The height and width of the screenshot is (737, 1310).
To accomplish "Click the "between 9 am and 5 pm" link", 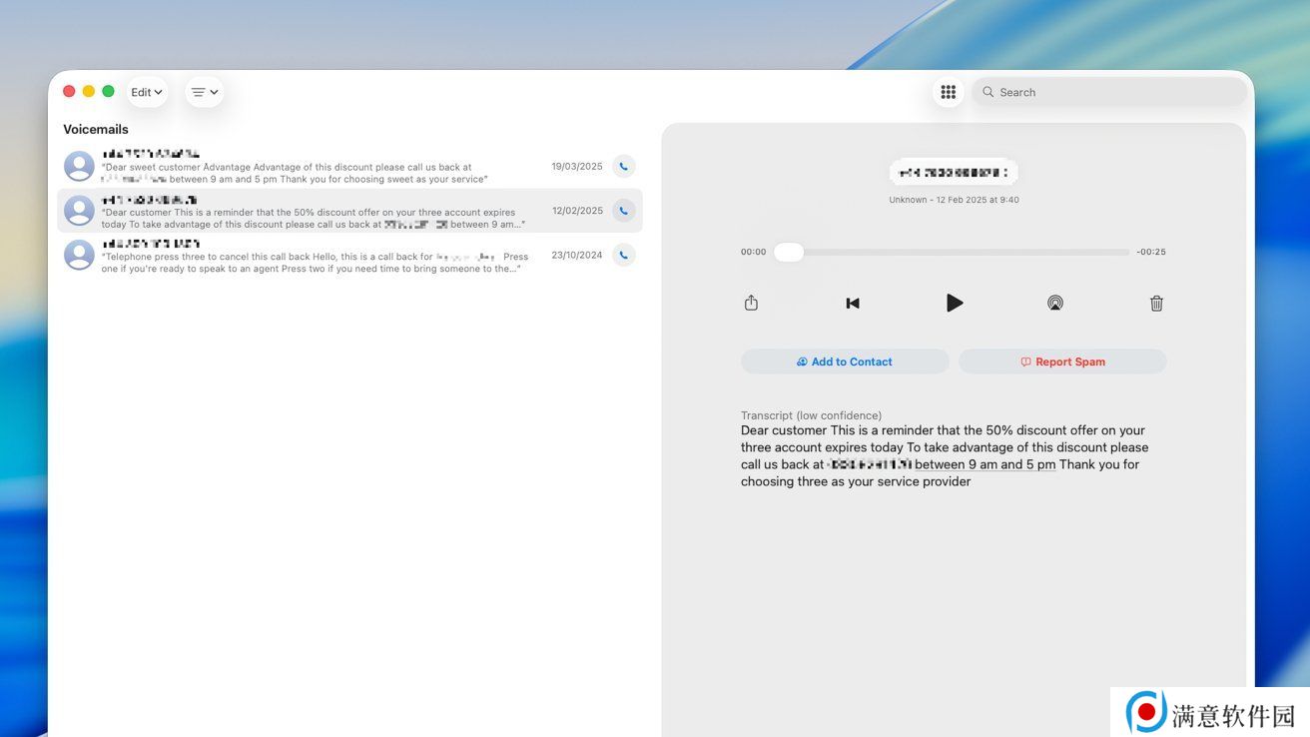I will (984, 464).
